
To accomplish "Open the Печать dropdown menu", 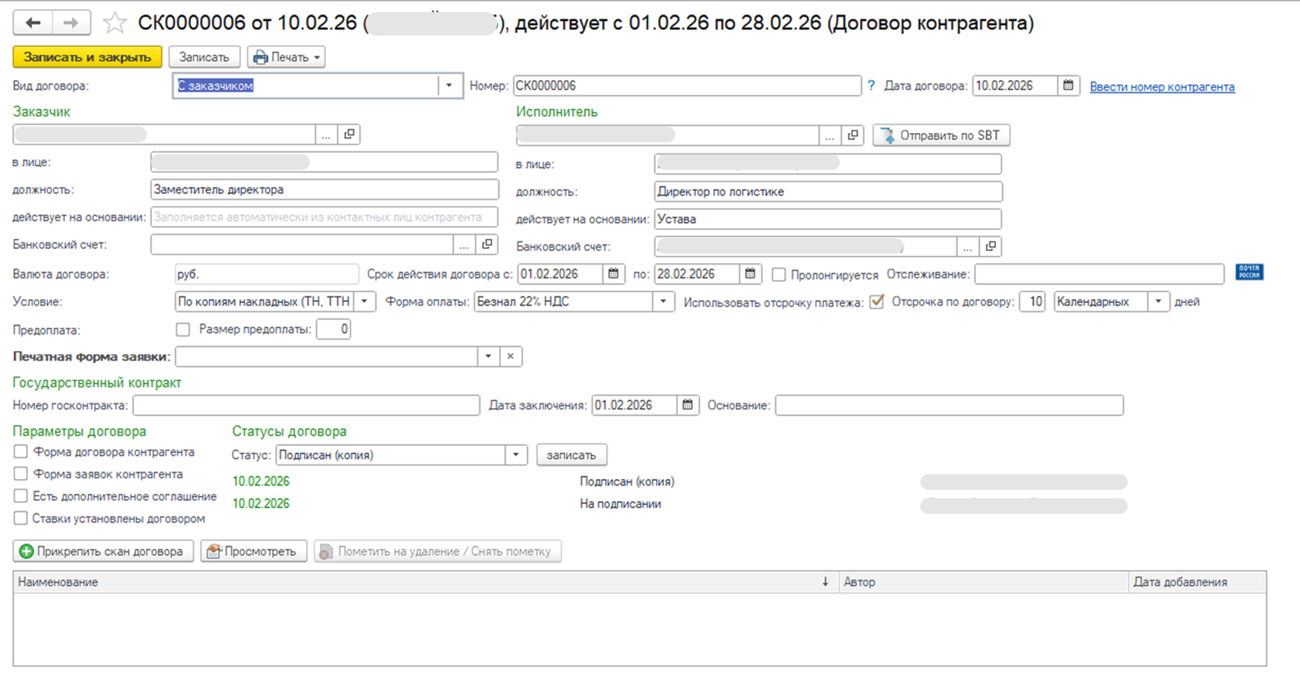I will [286, 57].
